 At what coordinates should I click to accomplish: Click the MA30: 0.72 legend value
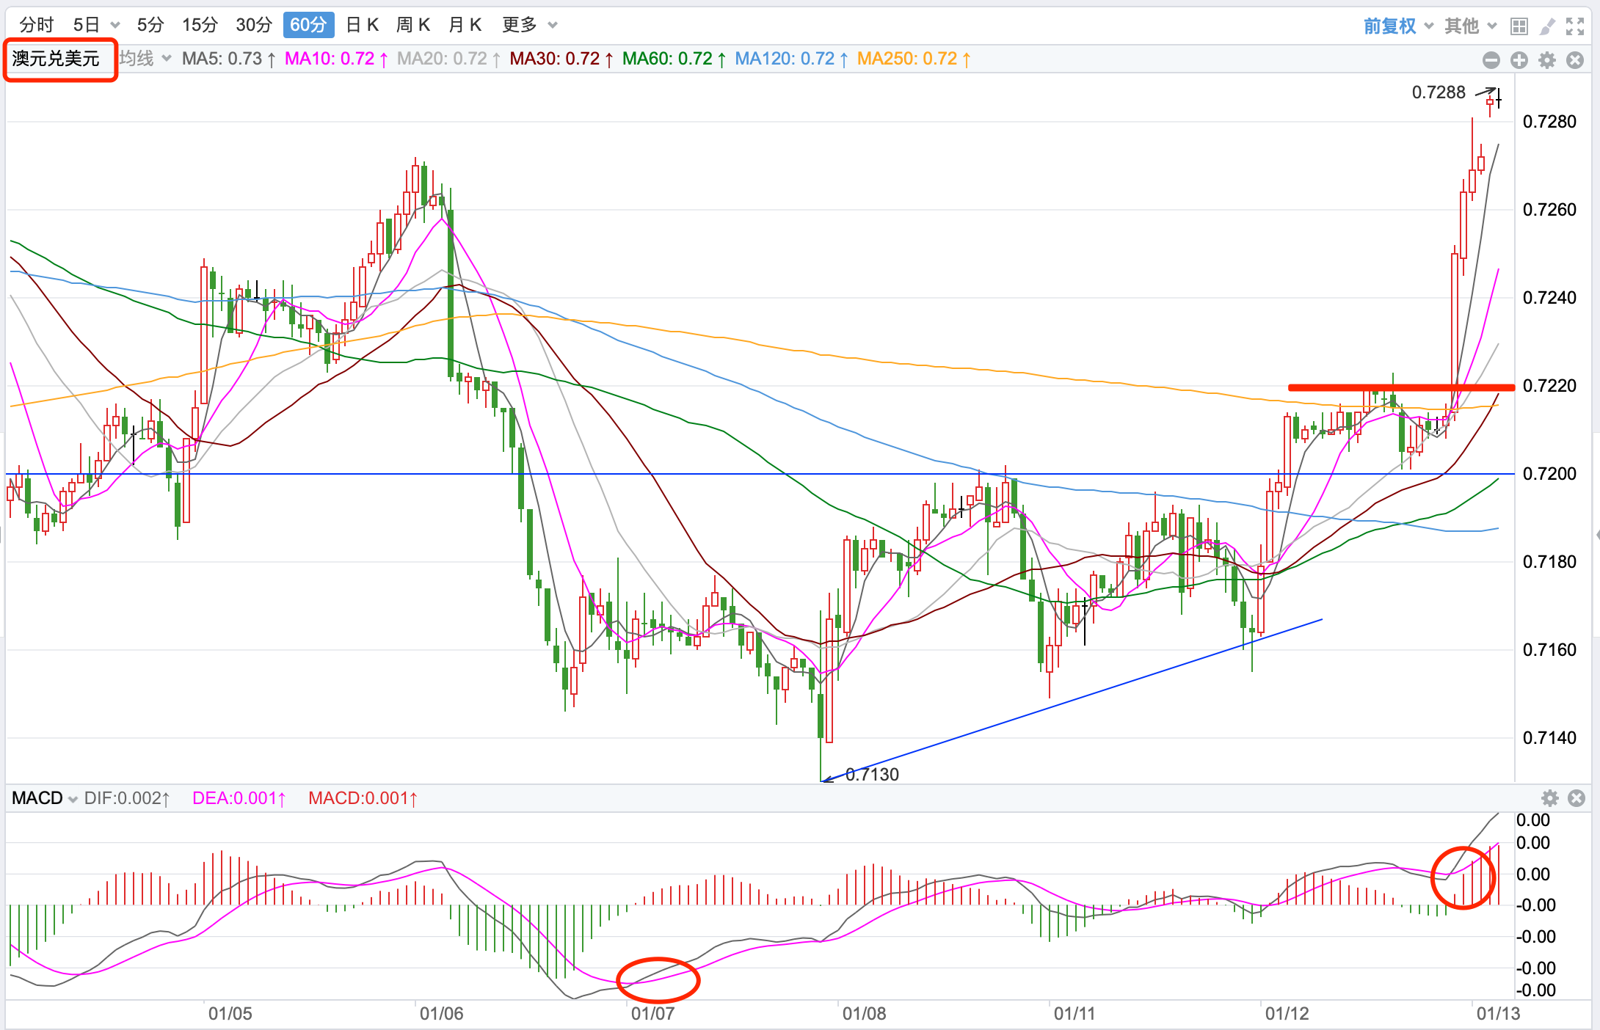point(561,59)
